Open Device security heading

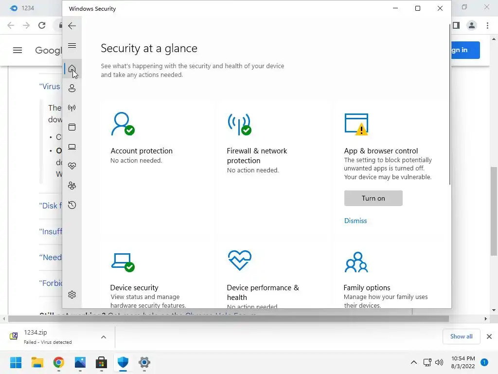134,287
